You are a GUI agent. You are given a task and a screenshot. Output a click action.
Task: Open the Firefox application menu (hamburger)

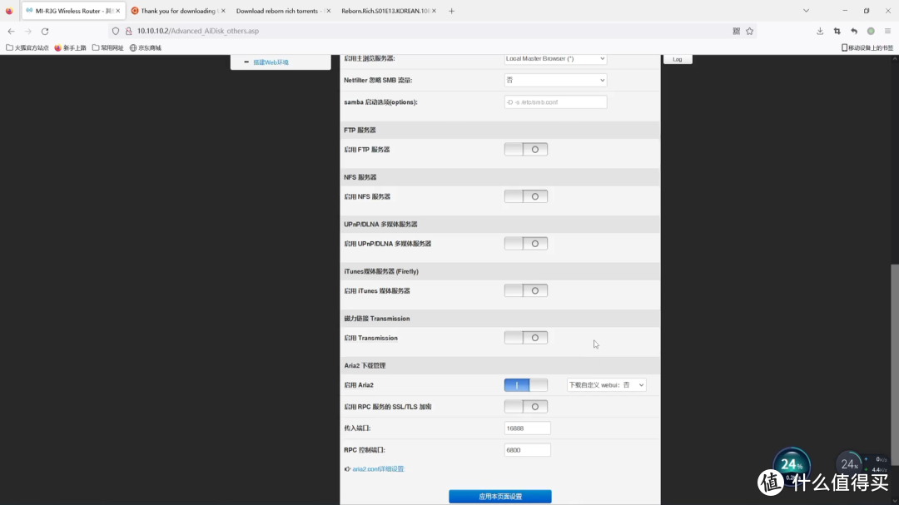point(887,31)
